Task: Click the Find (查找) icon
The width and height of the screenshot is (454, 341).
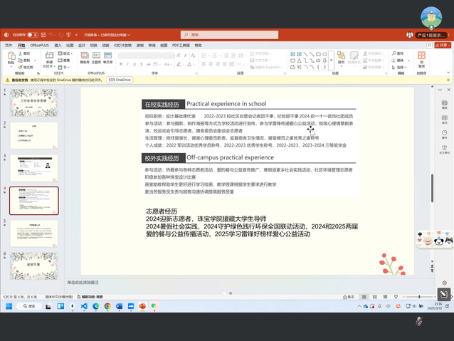Action: [397, 53]
